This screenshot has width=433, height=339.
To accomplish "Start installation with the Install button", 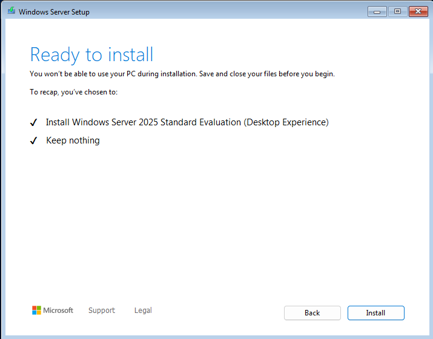I will pos(375,313).
